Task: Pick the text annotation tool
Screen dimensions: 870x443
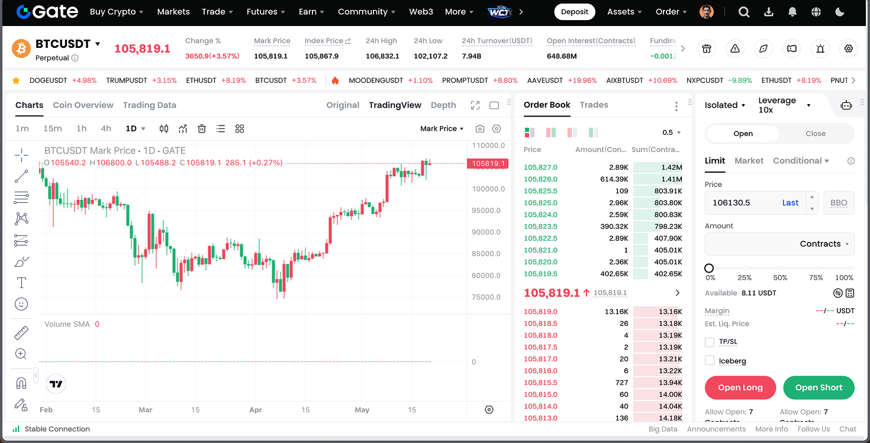Action: (x=21, y=283)
